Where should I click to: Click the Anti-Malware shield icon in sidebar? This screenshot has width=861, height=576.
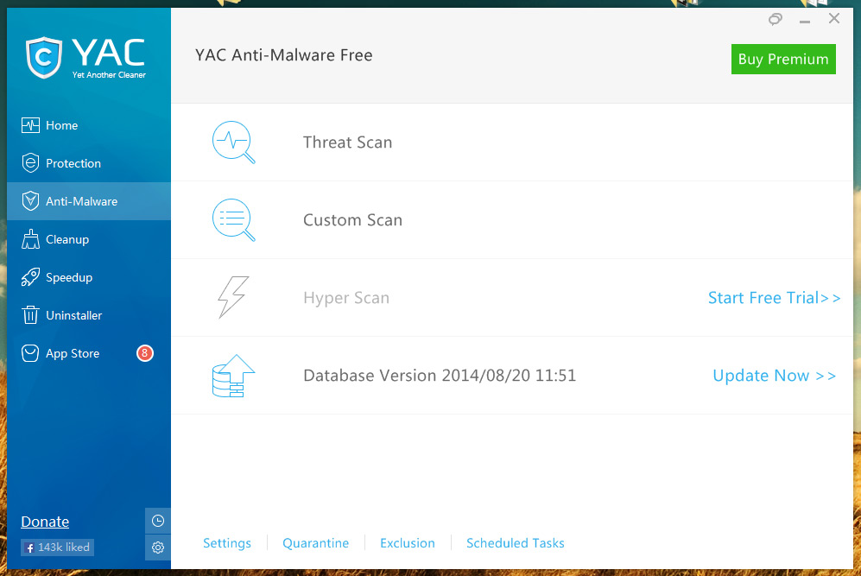[x=30, y=201]
